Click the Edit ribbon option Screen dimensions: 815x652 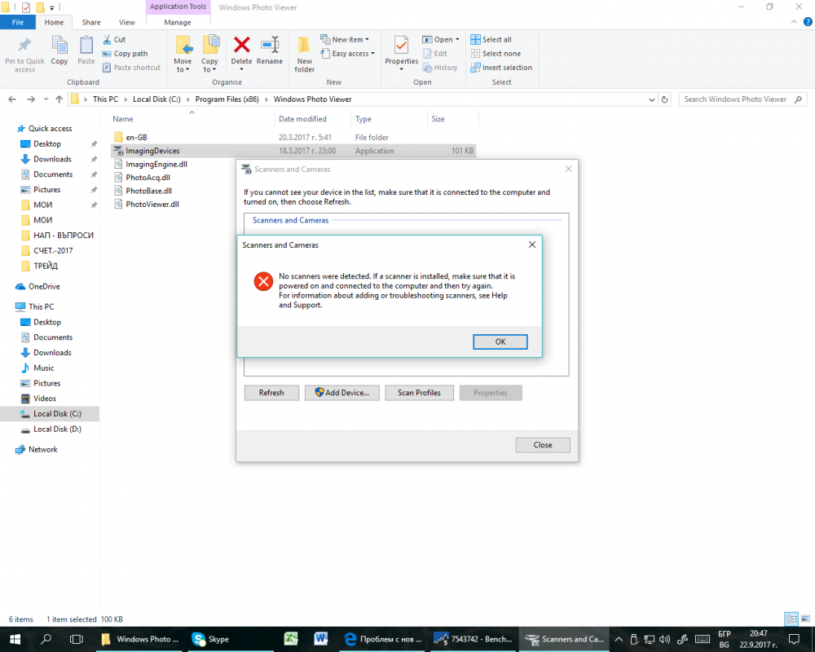point(435,54)
